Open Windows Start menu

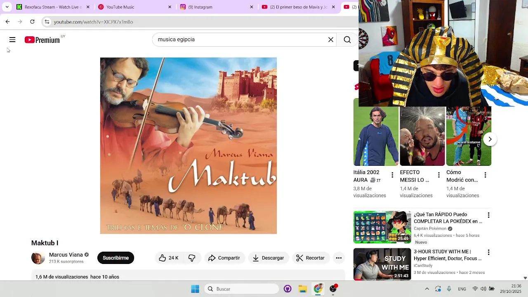coord(195,289)
